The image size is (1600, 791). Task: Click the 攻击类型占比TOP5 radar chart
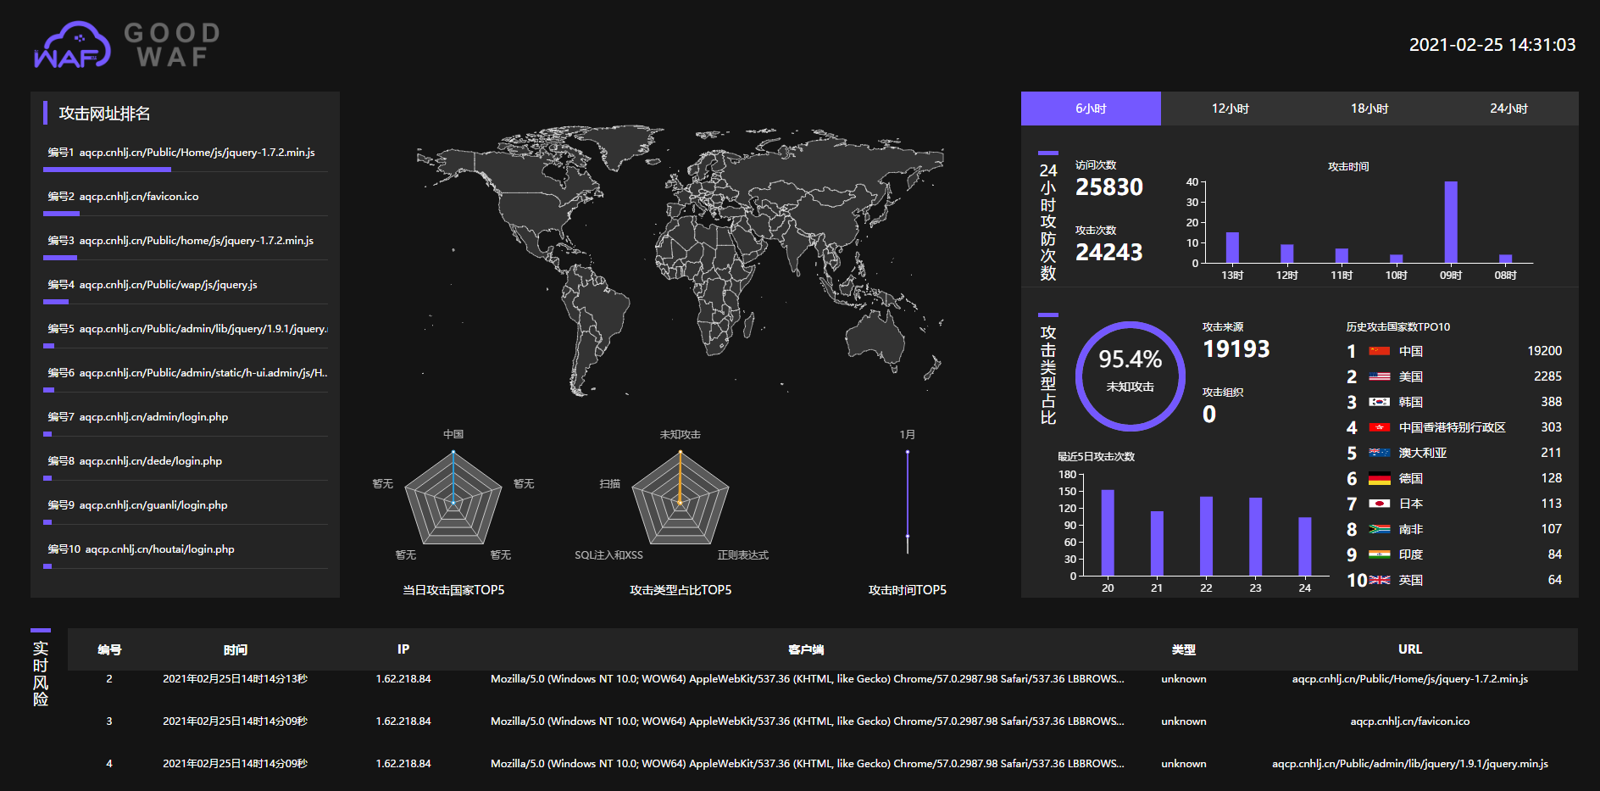pos(681,498)
